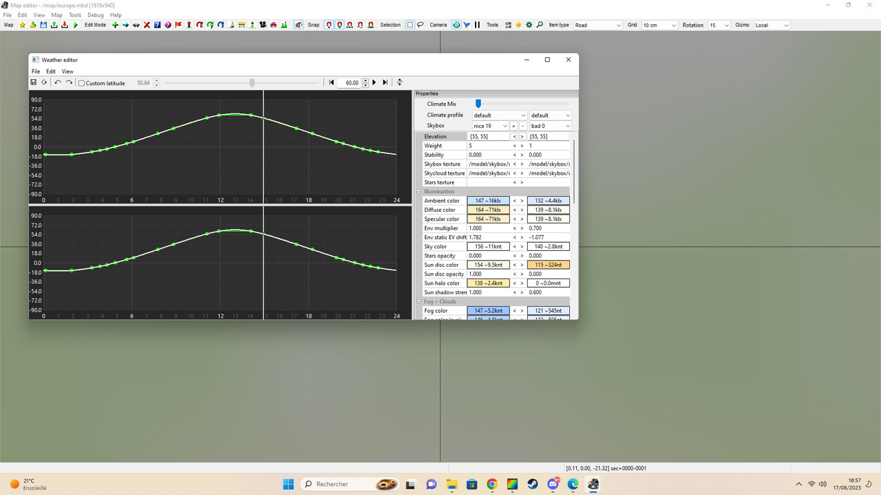This screenshot has width=881, height=495.
Task: Open the Skybox bad 0 dropdown
Action: (551, 126)
